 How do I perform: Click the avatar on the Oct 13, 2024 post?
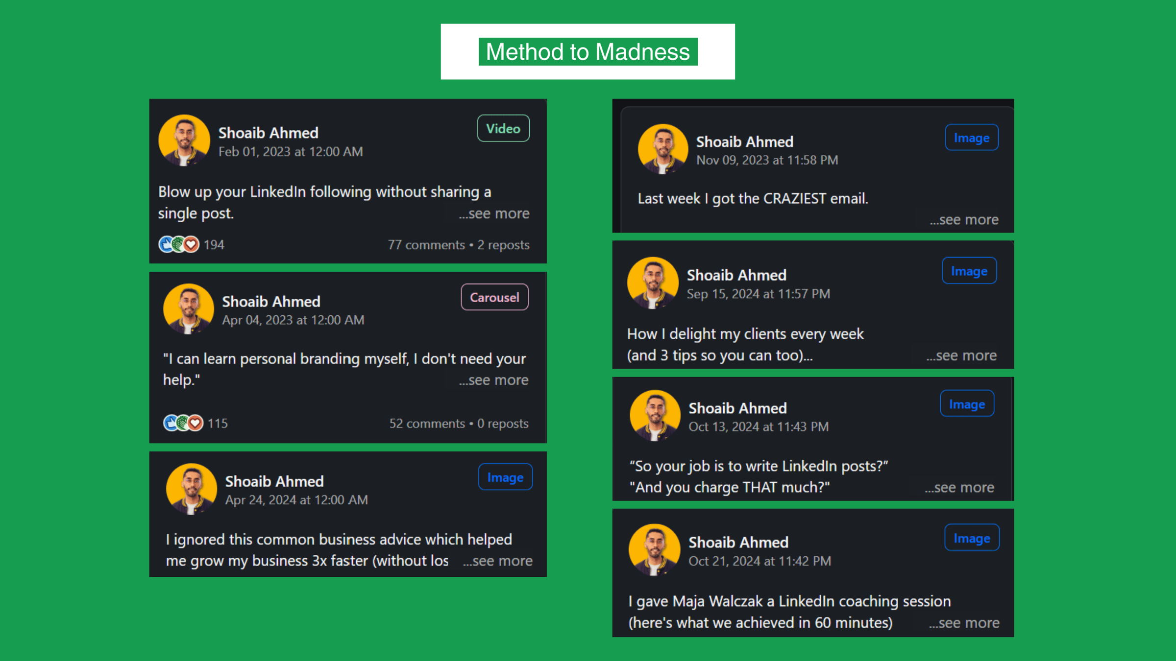(x=655, y=416)
